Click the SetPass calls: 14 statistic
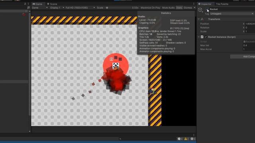This screenshot has height=143, width=255. (149, 43)
